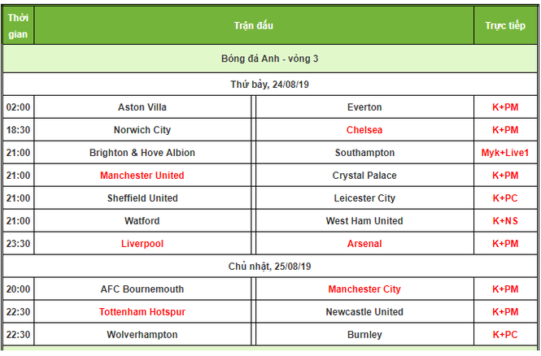
Task: Click the Chelsea team link
Action: pos(364,130)
